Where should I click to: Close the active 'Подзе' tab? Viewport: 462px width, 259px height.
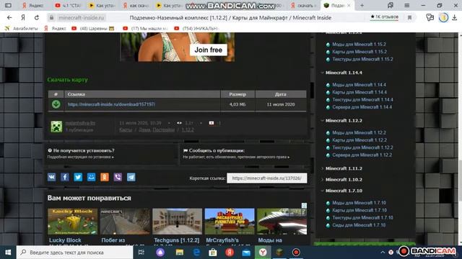pyautogui.click(x=349, y=5)
